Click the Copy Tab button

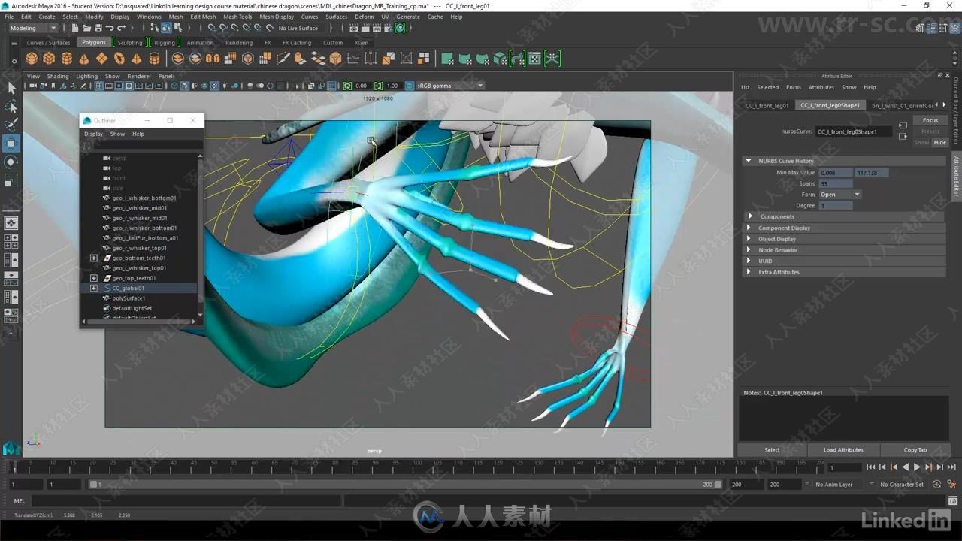pyautogui.click(x=915, y=449)
